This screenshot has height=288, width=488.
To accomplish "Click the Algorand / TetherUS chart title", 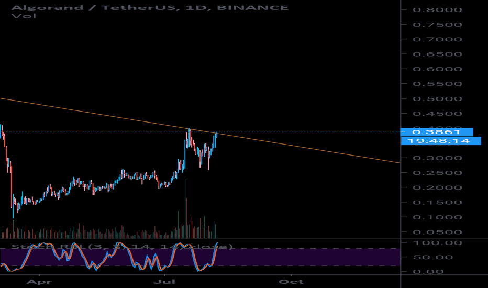I will (x=150, y=7).
